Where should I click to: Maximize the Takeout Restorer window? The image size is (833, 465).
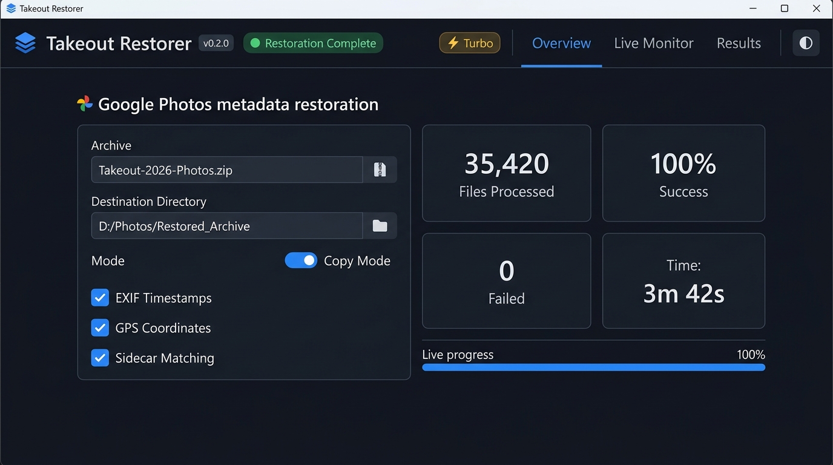click(x=785, y=8)
